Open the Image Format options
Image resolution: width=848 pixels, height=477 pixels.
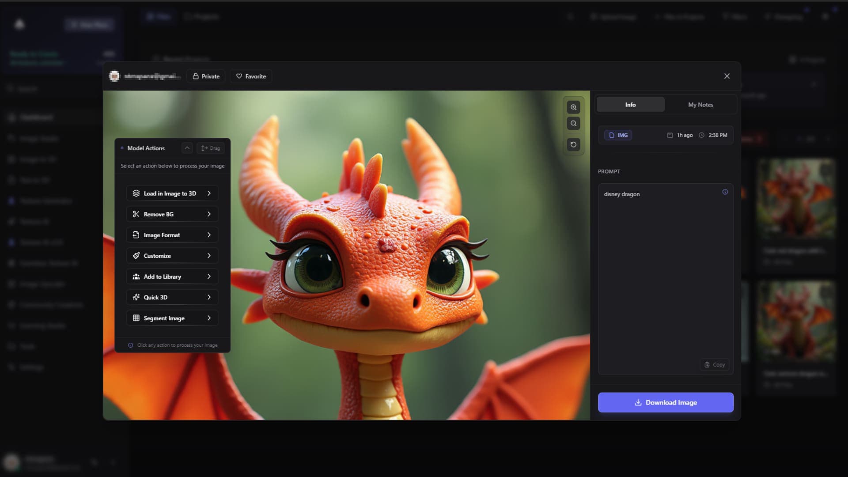(x=172, y=234)
